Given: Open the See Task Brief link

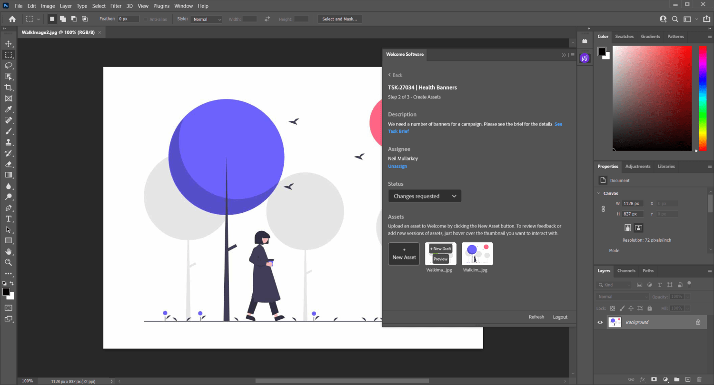Looking at the screenshot, I should [x=398, y=131].
